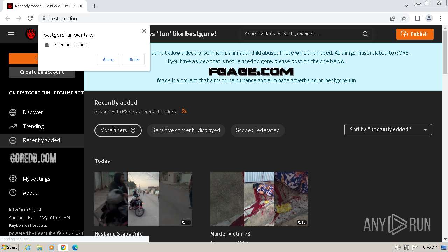Open the Discover menu item
This screenshot has width=448, height=252.
click(x=33, y=112)
